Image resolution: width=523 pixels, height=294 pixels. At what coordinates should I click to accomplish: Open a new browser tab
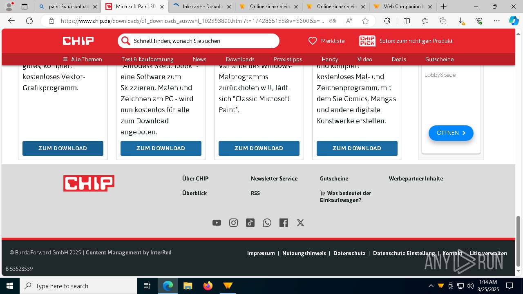click(x=443, y=7)
